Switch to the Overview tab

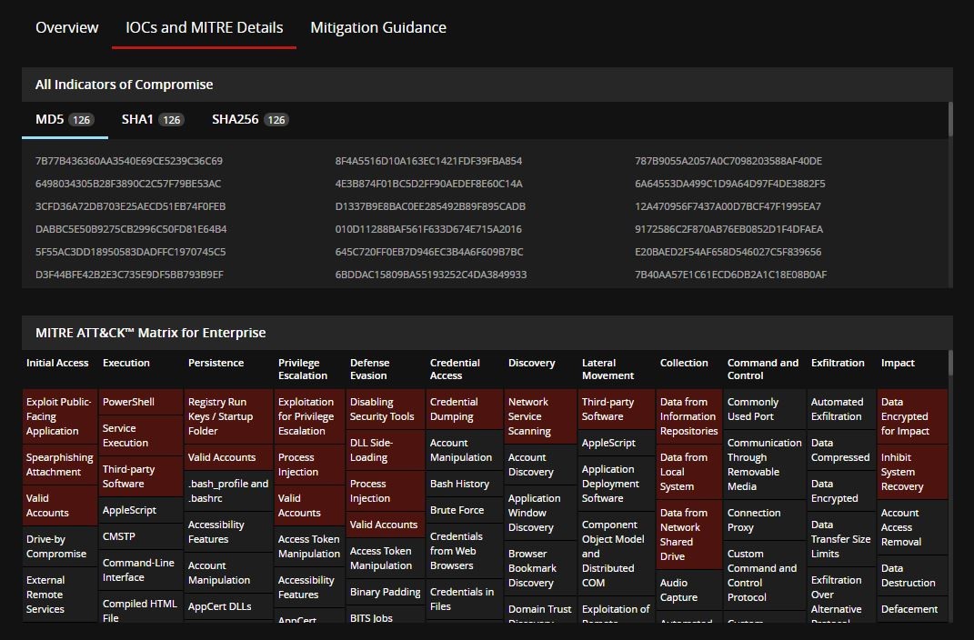[66, 27]
